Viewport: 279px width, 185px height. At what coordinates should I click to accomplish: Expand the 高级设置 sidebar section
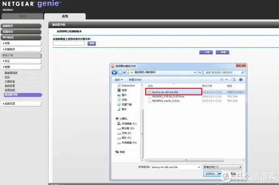[21, 103]
